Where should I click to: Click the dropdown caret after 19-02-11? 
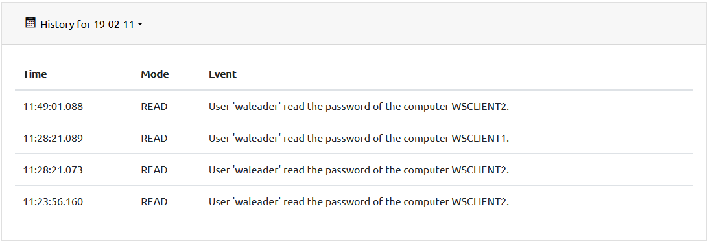click(x=140, y=25)
